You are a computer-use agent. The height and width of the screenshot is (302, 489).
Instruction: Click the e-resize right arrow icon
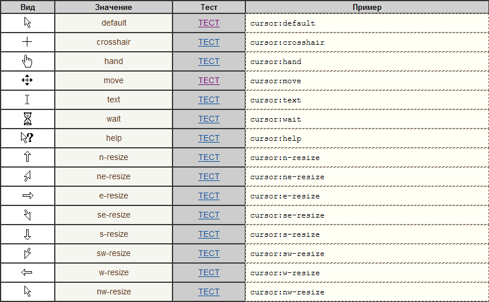coord(27,196)
